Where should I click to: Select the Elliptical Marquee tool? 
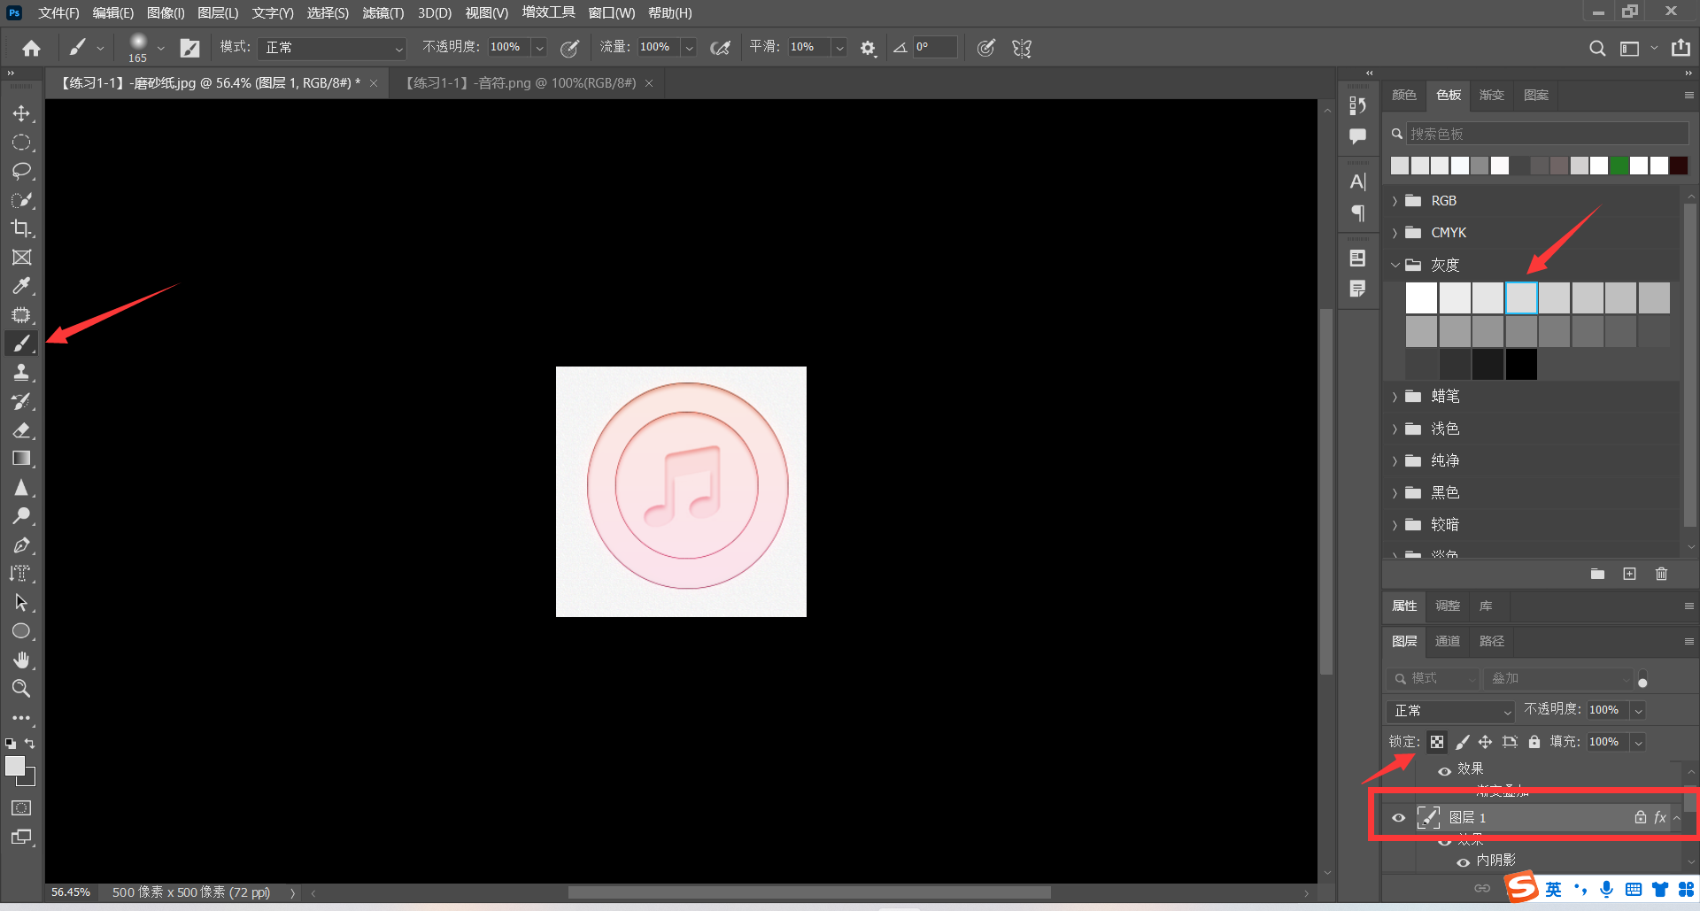(21, 143)
